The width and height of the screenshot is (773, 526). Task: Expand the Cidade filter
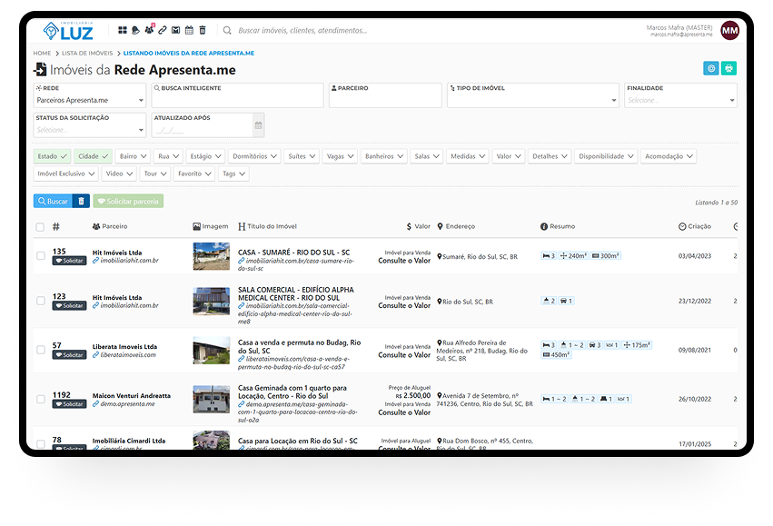pyautogui.click(x=94, y=156)
